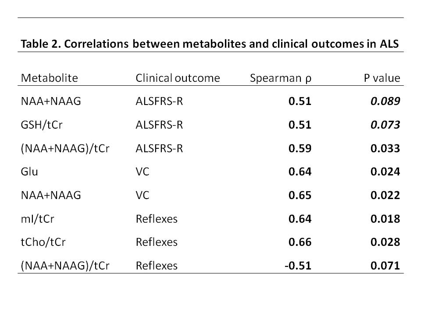Click the Table 2 title text
Viewport: 421px width, 315px height.
(x=210, y=44)
